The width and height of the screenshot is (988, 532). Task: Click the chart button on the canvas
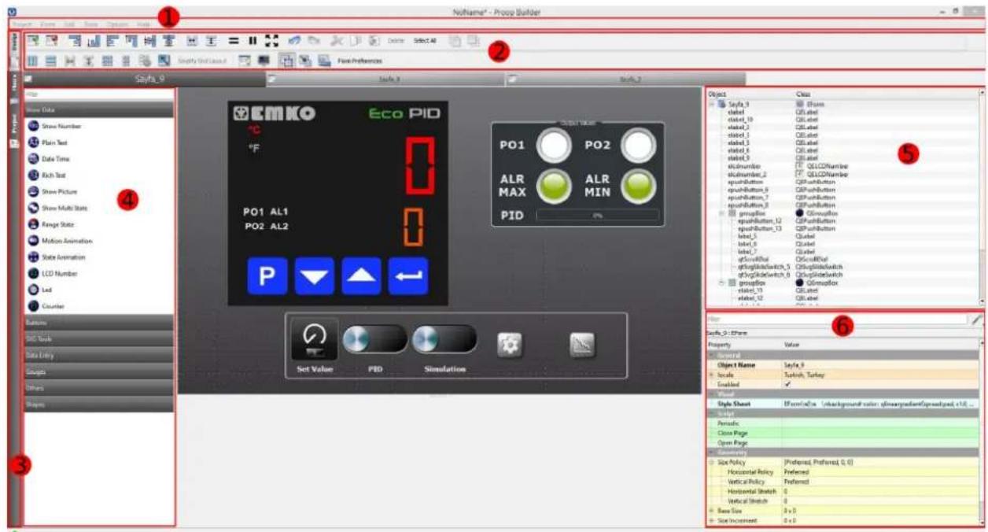click(x=582, y=343)
